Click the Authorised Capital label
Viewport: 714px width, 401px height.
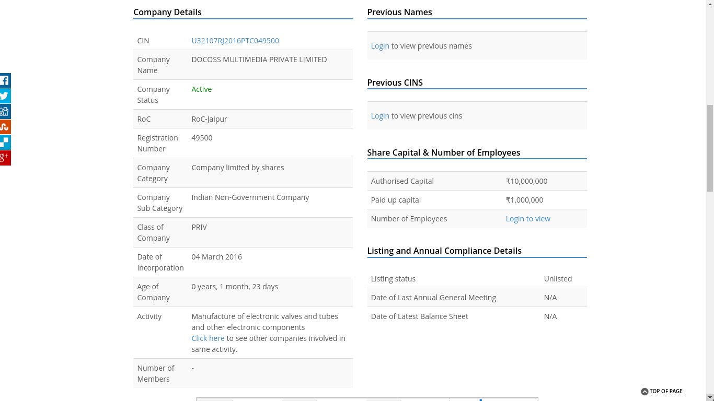(x=402, y=181)
